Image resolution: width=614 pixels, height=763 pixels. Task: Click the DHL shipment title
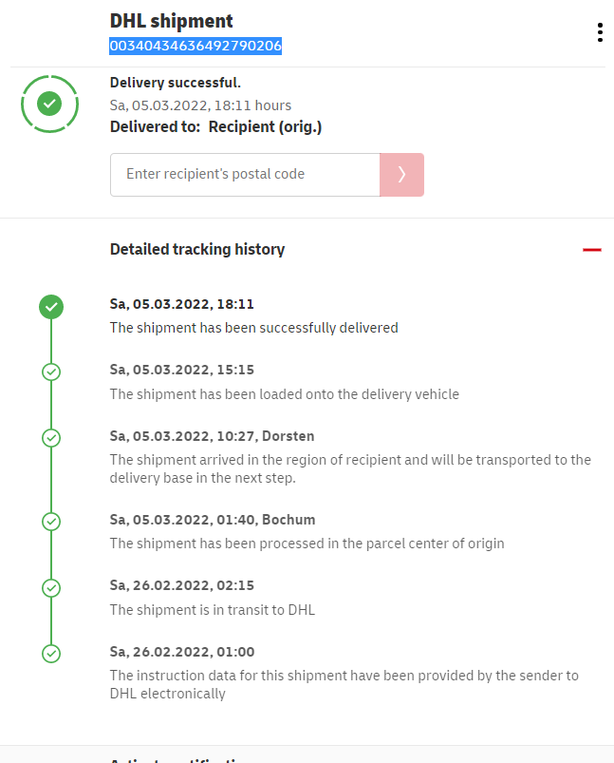pos(172,21)
